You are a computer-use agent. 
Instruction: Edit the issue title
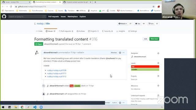tap(146, 39)
